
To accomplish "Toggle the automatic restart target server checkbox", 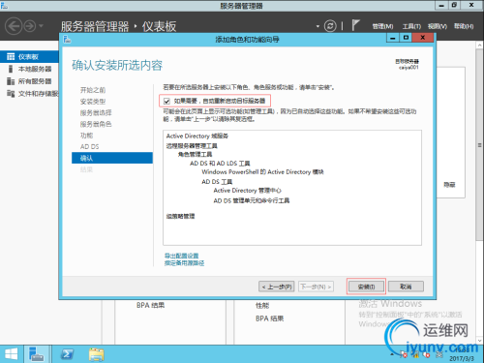I will pos(166,101).
